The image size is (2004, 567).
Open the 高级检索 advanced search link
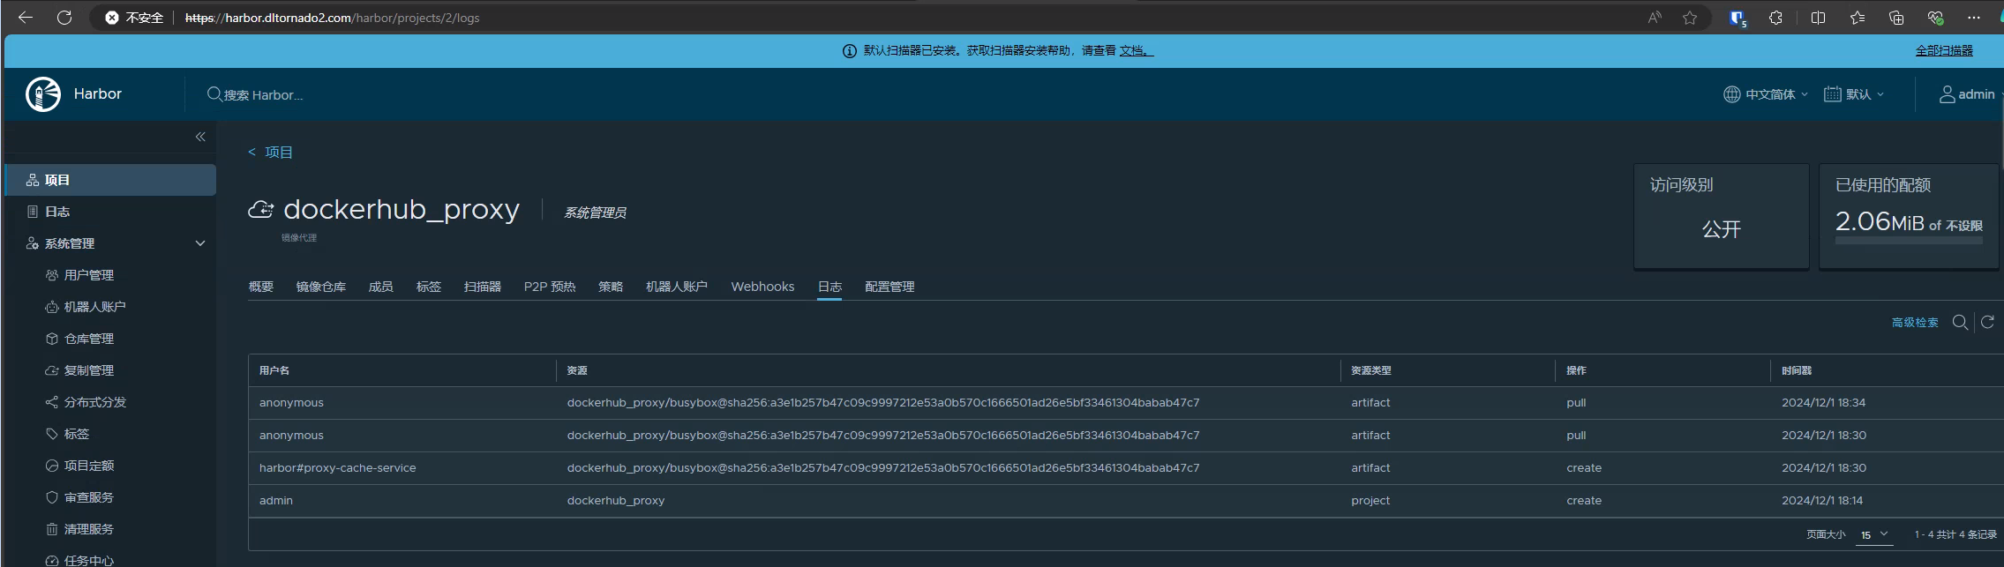point(1915,323)
